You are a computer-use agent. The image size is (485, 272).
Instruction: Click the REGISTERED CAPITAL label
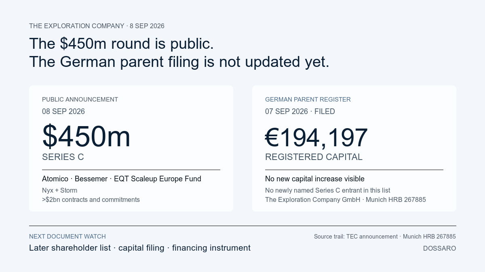[314, 157]
